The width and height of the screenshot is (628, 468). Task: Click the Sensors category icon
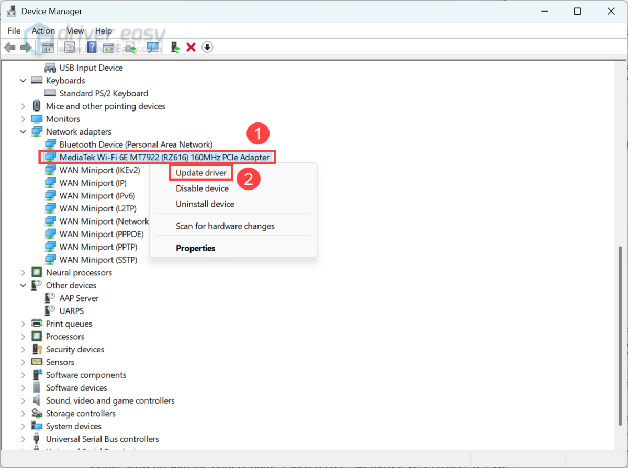(37, 362)
